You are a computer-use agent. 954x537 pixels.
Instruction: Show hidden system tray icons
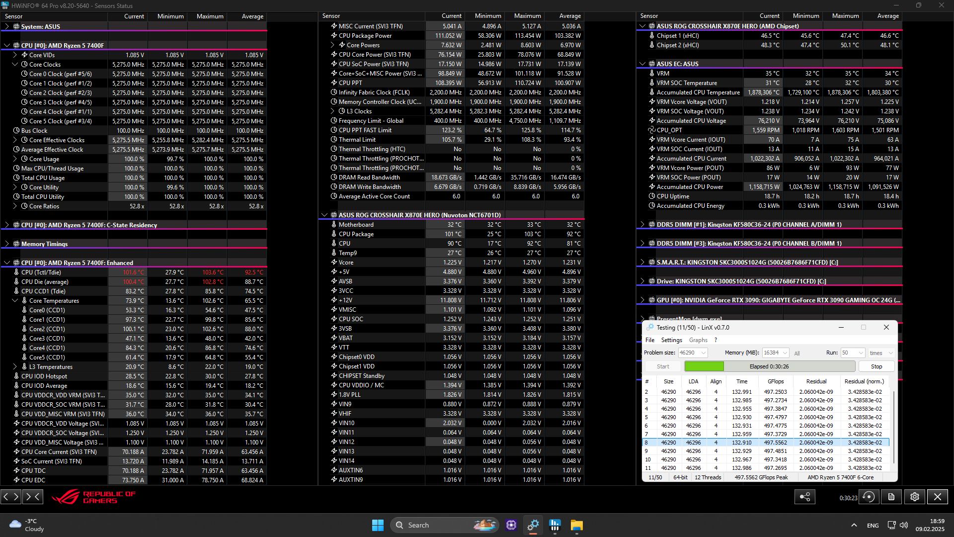854,525
